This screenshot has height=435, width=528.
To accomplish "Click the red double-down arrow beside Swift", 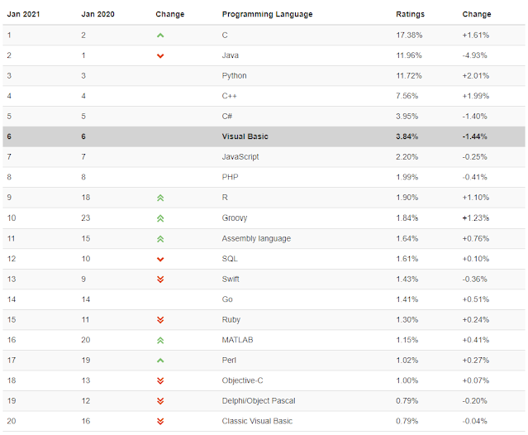I will click(160, 280).
